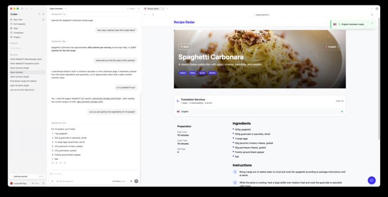Click the send arrow button in composer

(x=136, y=181)
